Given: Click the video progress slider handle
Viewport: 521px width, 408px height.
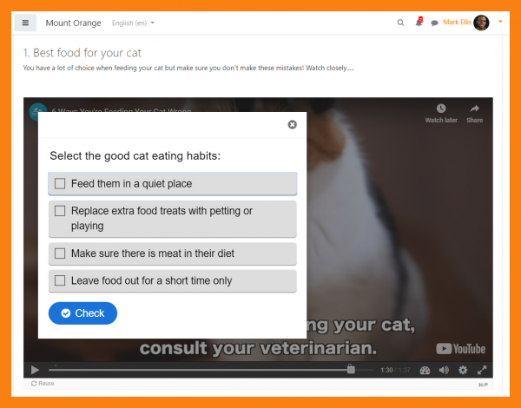Looking at the screenshot, I should [x=351, y=370].
